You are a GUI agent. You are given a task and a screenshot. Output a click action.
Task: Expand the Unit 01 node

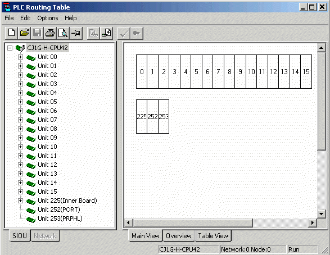[x=20, y=66]
